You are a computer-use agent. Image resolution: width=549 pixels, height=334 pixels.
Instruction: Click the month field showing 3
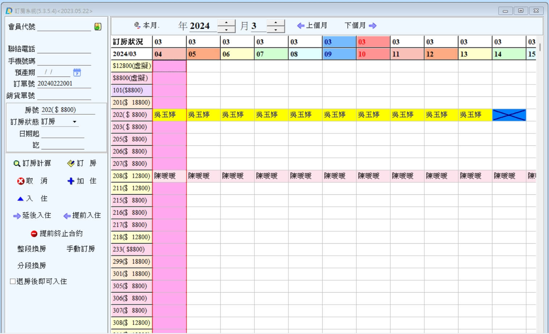259,26
